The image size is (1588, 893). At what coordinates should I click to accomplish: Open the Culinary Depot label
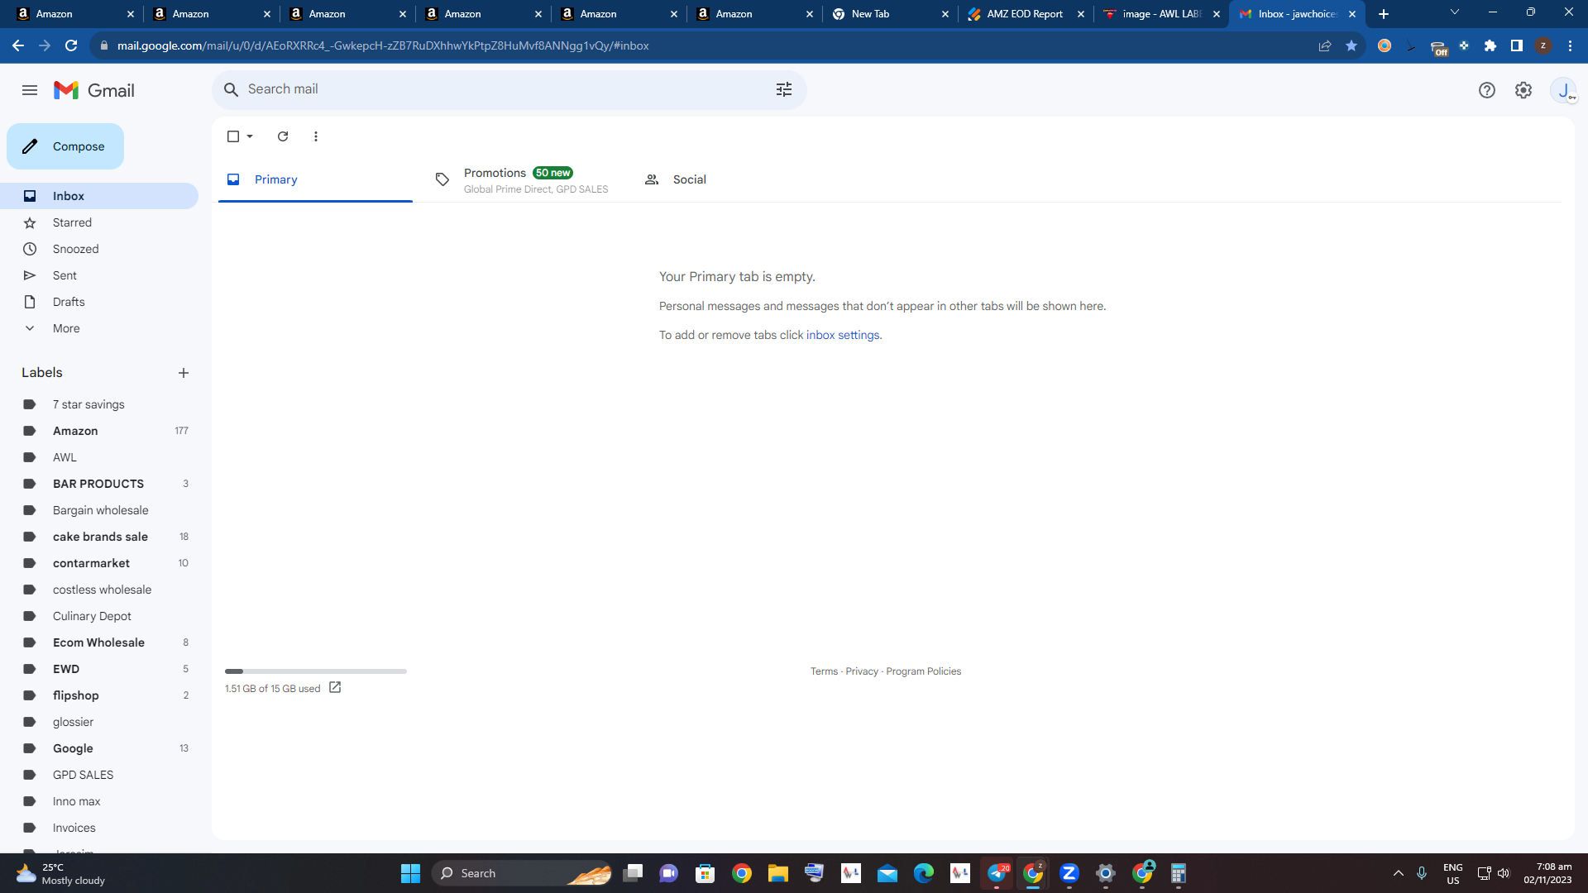coord(99,616)
